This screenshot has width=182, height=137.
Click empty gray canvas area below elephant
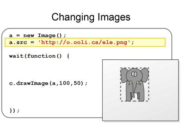[x=140, y=111]
